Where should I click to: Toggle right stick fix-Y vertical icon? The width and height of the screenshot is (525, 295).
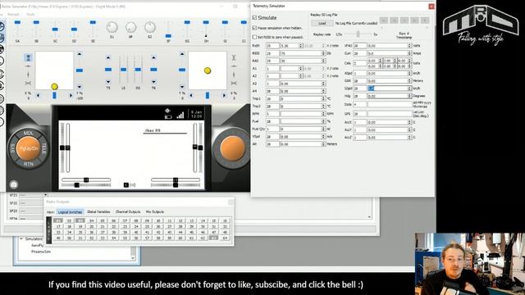pyautogui.click(x=234, y=75)
